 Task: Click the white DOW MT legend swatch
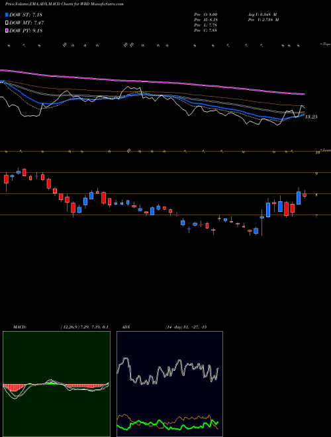[x=7, y=23]
